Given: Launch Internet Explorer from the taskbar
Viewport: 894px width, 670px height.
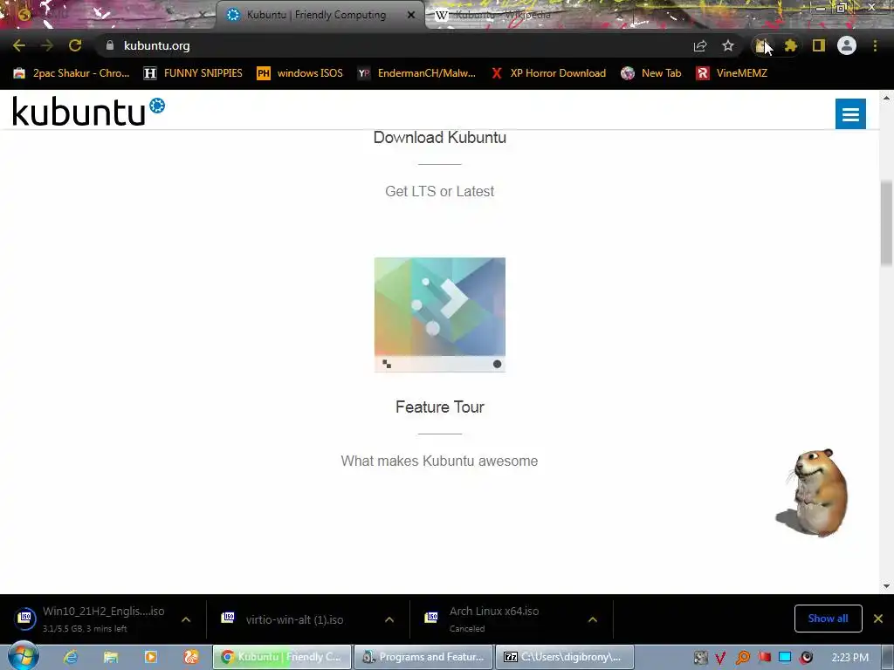Looking at the screenshot, I should point(71,657).
